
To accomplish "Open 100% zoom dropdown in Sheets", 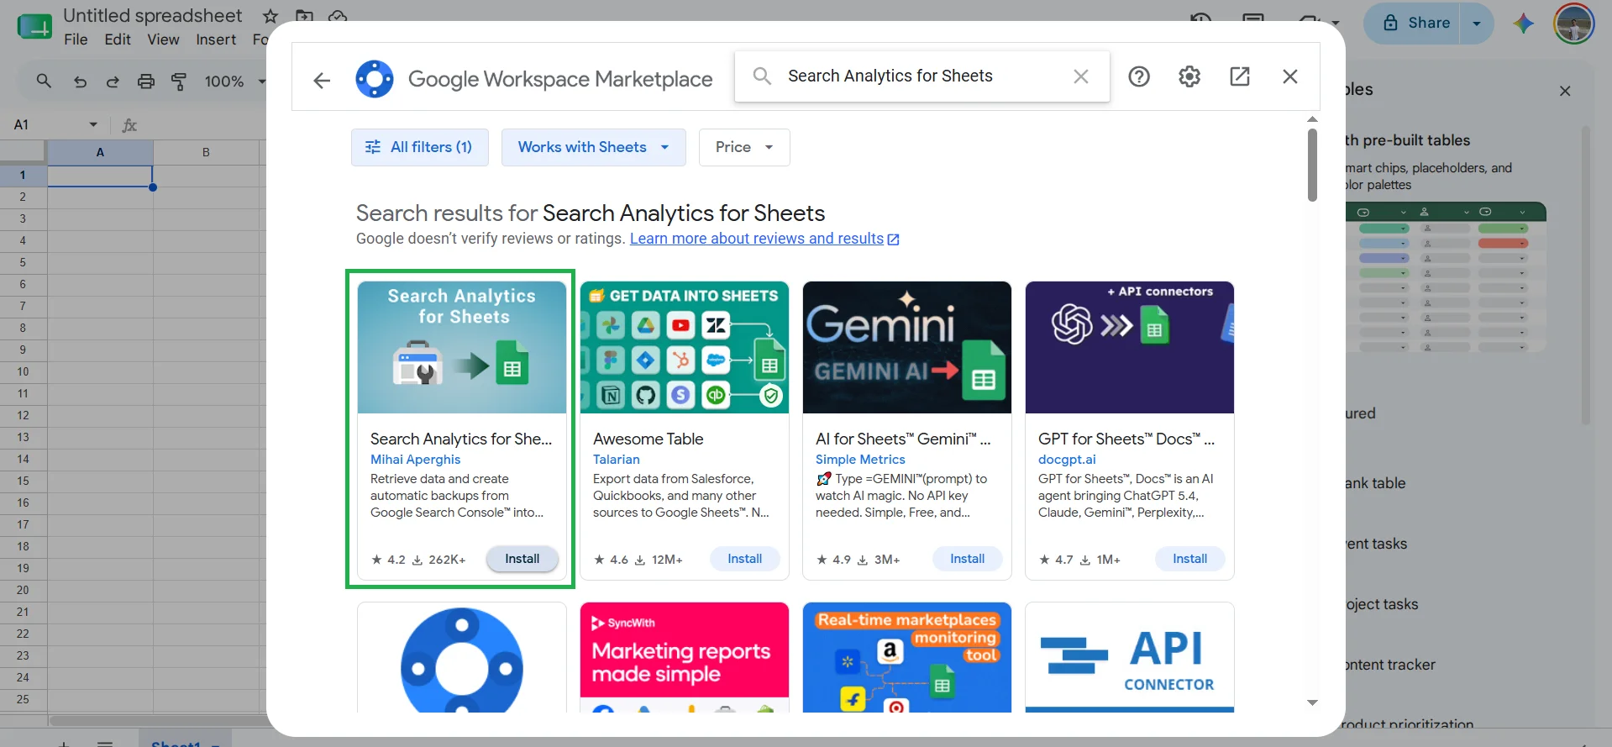I will 234,82.
